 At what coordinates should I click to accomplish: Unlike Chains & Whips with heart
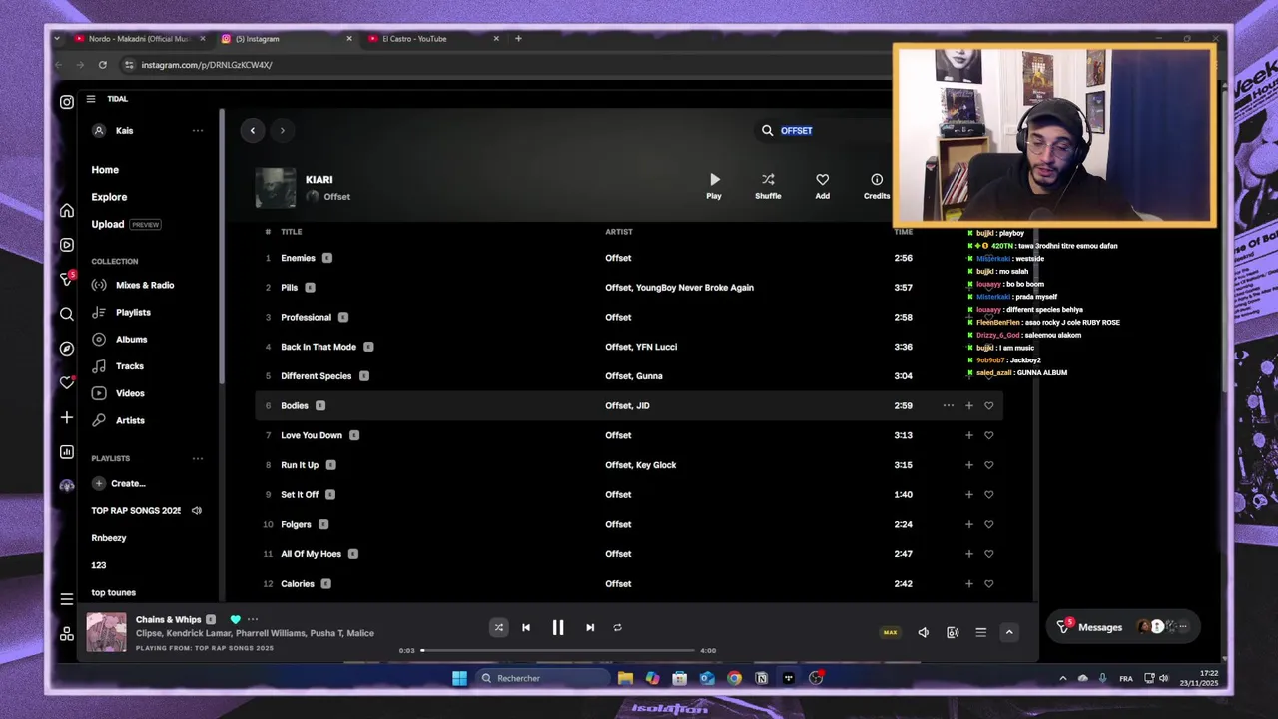coord(236,619)
